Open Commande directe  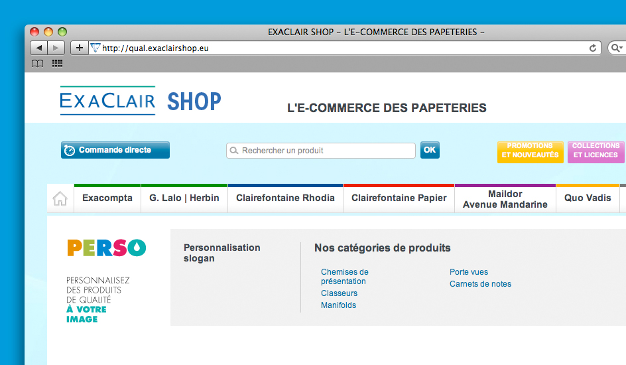click(x=115, y=150)
